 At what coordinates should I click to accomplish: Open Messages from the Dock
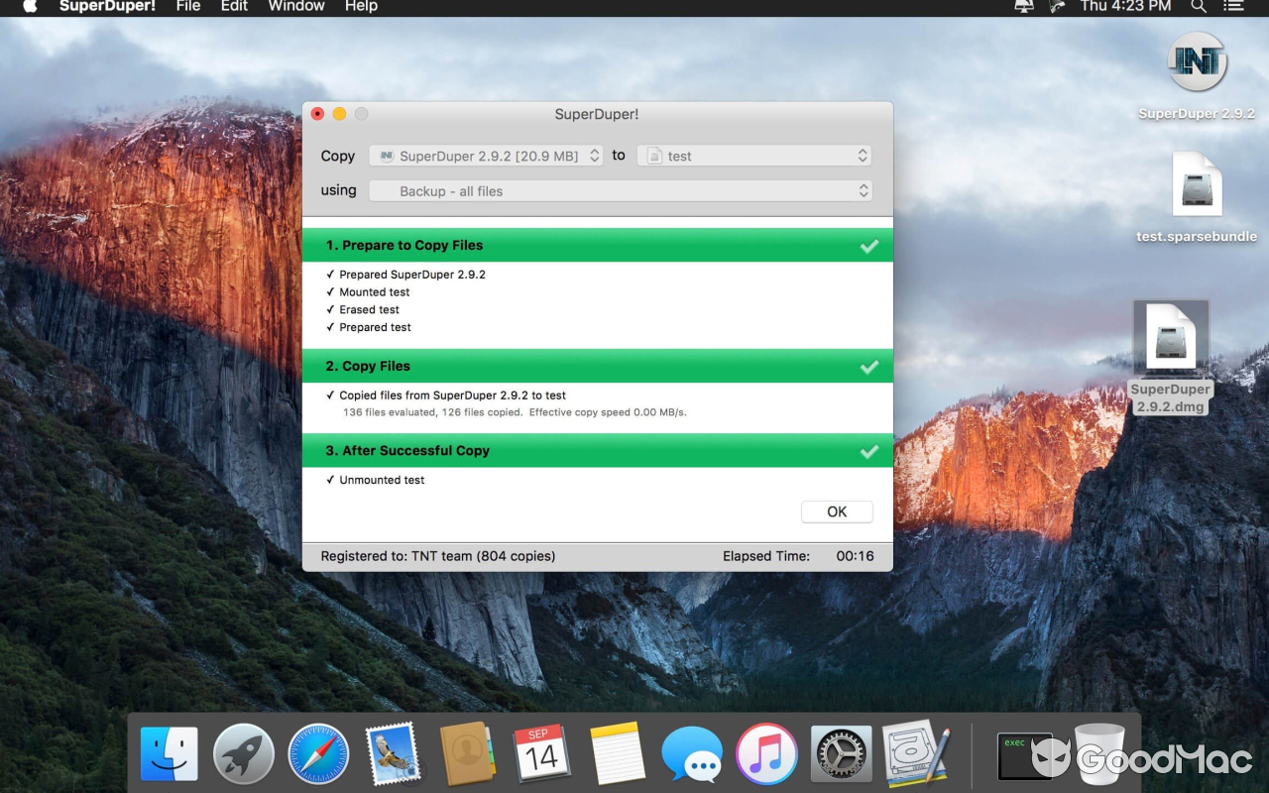691,753
